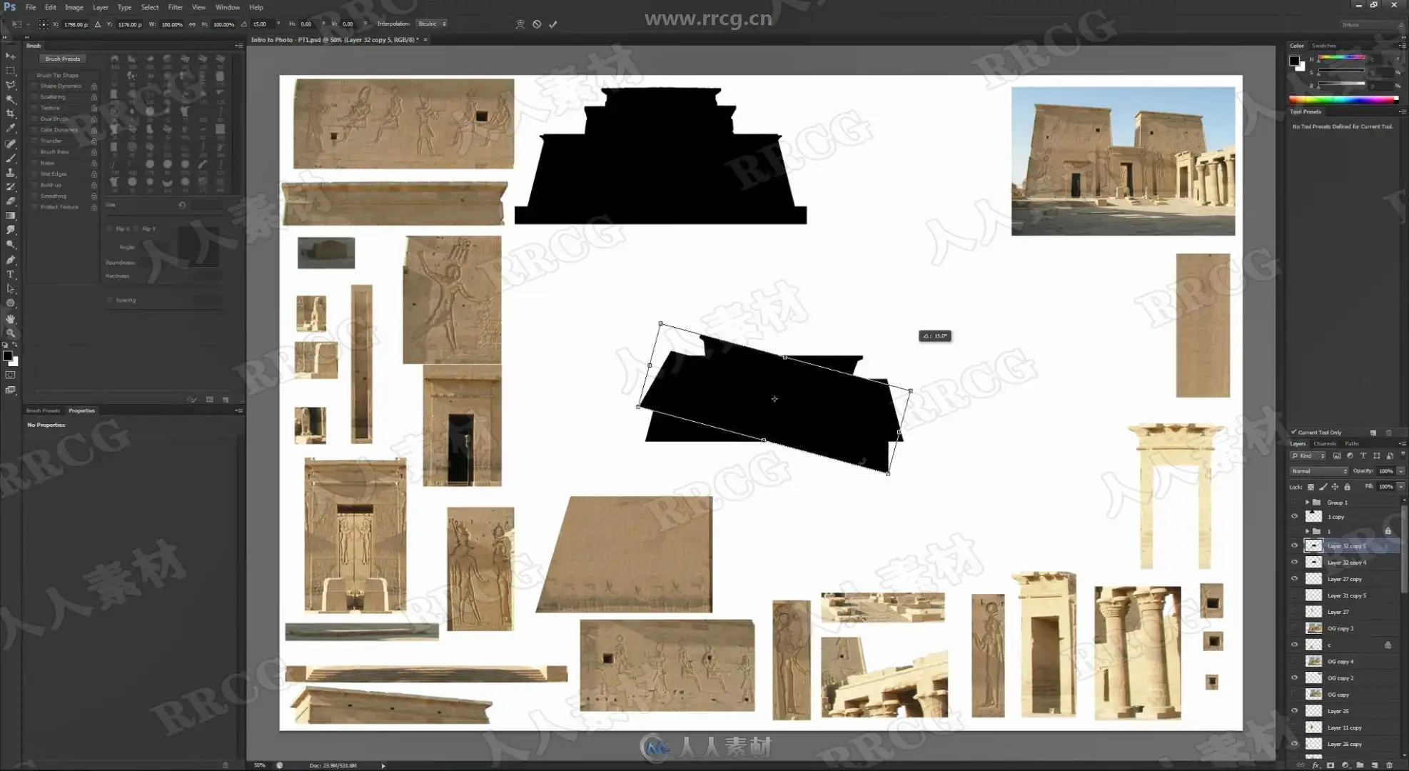Screen dimensions: 1409x771
Task: Open the Filter menu
Action: (x=175, y=7)
